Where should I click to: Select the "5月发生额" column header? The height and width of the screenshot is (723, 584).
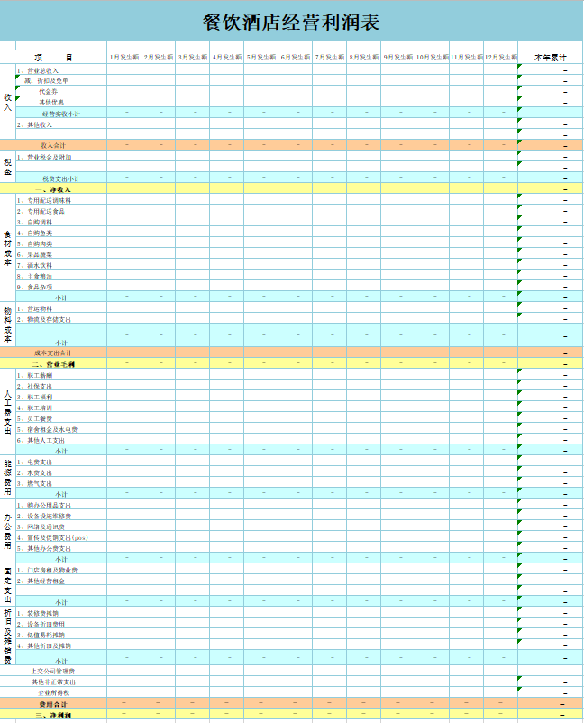[260, 57]
